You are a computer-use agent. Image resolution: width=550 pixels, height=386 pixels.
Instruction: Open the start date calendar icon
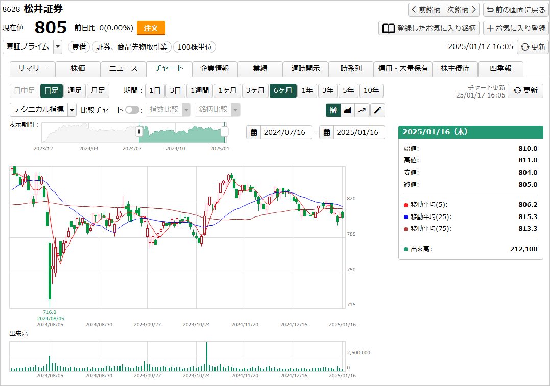pos(254,132)
